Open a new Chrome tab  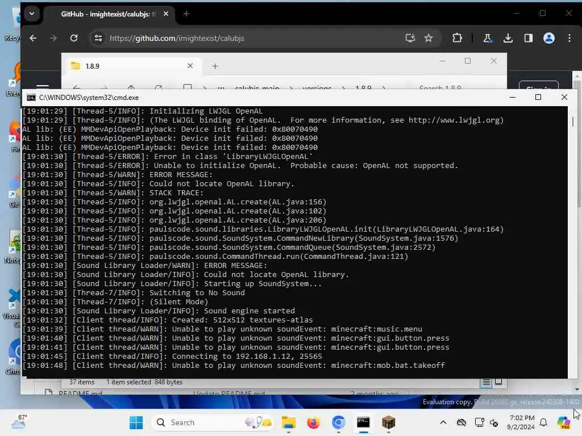[186, 14]
